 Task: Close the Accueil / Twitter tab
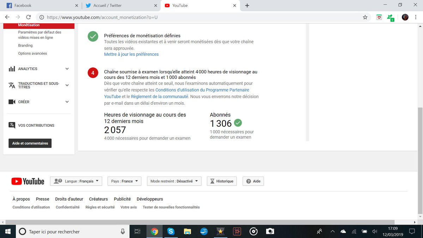[x=155, y=6]
